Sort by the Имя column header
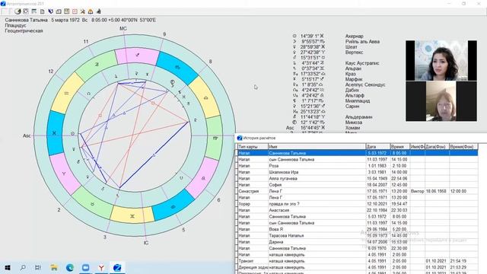This screenshot has height=274, width=487. click(317, 147)
